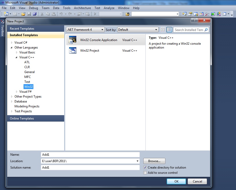Open the Command Window toolbar icon
The width and height of the screenshot is (236, 190).
(224, 14)
